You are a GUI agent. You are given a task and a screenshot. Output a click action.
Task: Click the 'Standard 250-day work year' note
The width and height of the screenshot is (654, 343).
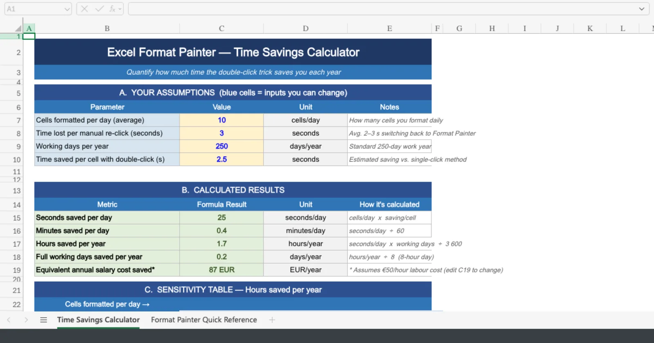[390, 147]
